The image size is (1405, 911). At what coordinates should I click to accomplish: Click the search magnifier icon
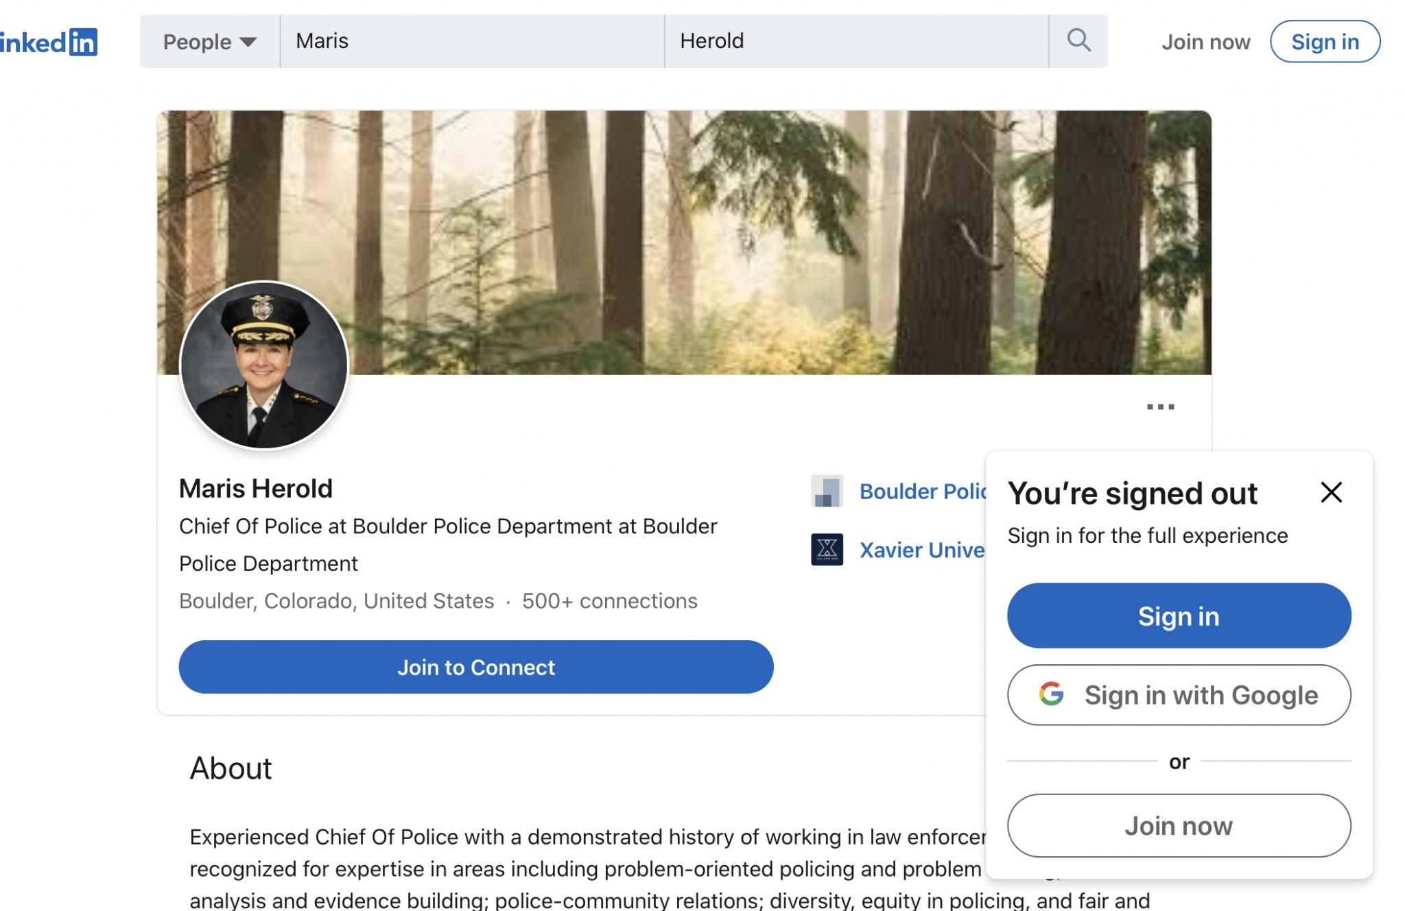point(1078,41)
